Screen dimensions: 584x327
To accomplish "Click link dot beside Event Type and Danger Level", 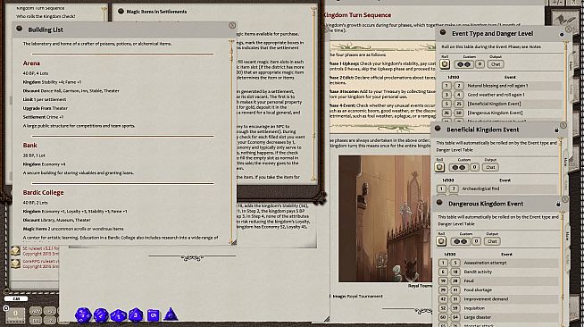I will 443,32.
